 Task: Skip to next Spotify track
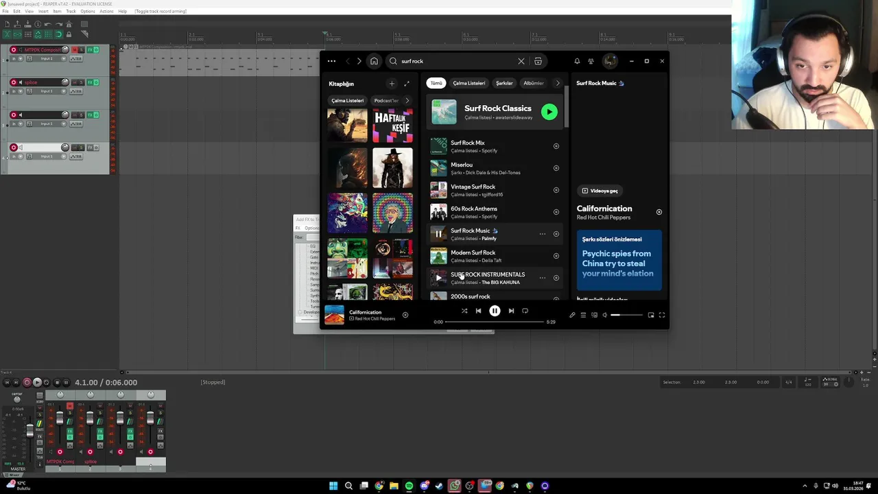(511, 311)
